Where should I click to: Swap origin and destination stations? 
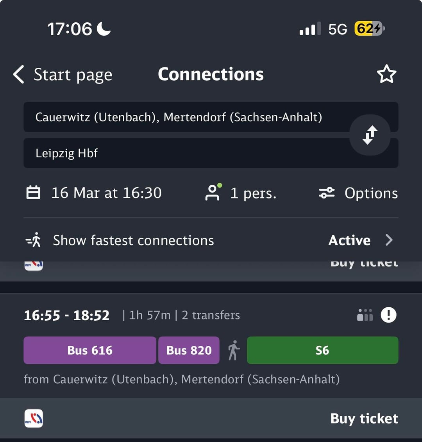(370, 135)
